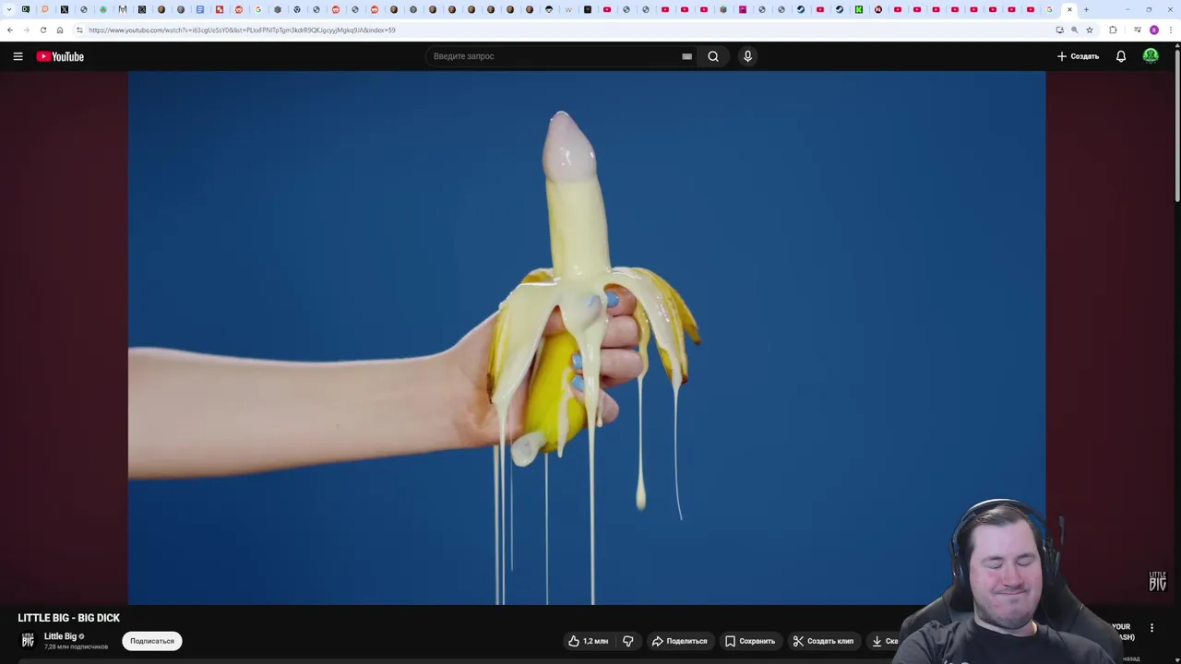
Task: Dislike the video with thumbs-down
Action: click(x=628, y=641)
